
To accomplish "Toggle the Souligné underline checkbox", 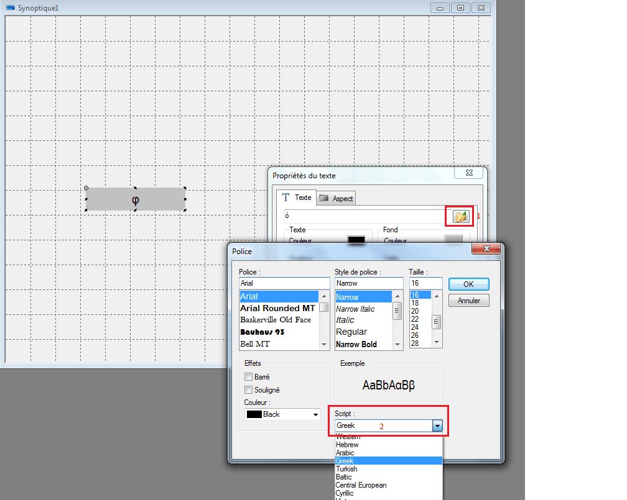I will coord(249,390).
